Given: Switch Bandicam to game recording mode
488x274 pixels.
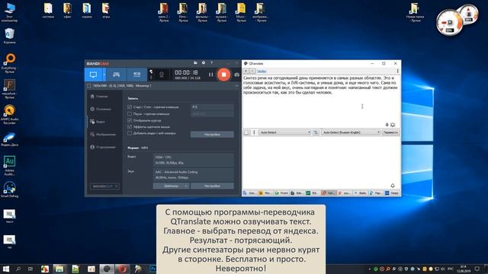Looking at the screenshot, I should pyautogui.click(x=116, y=75).
